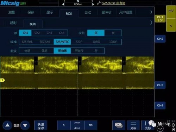The height and width of the screenshot is (132, 176).
Task: Choose the 625/PAL video standard
Action: 27,42
